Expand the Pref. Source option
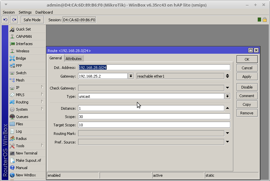 tap(227, 142)
